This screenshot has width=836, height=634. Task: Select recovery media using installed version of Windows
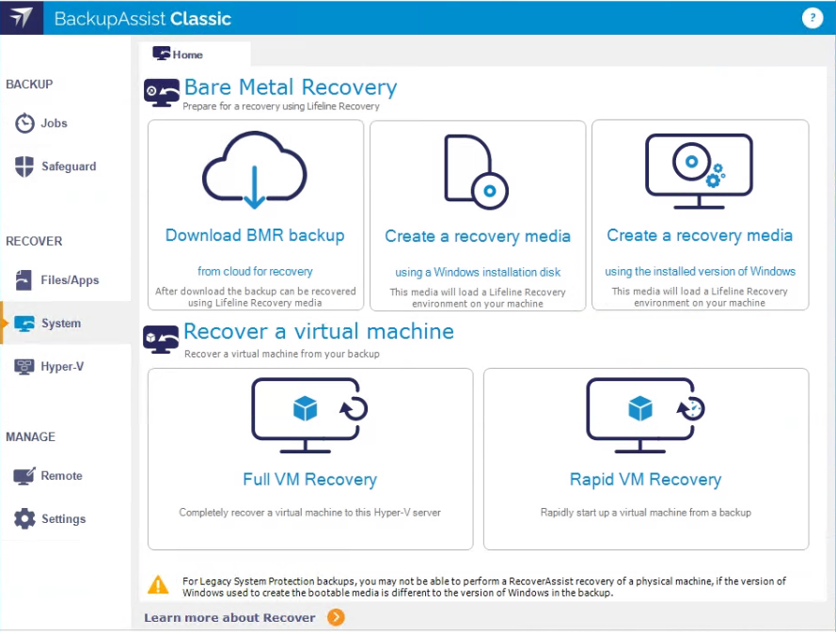coord(700,214)
